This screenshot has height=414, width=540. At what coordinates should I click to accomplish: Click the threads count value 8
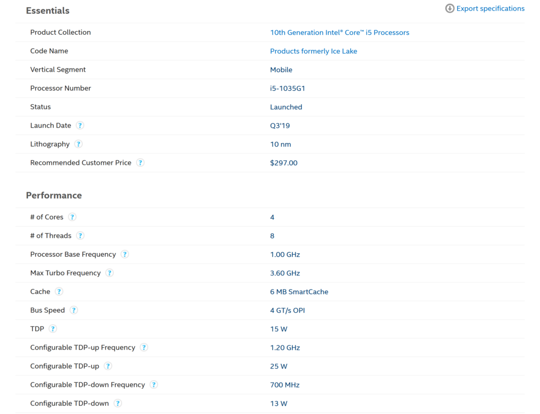[272, 236]
